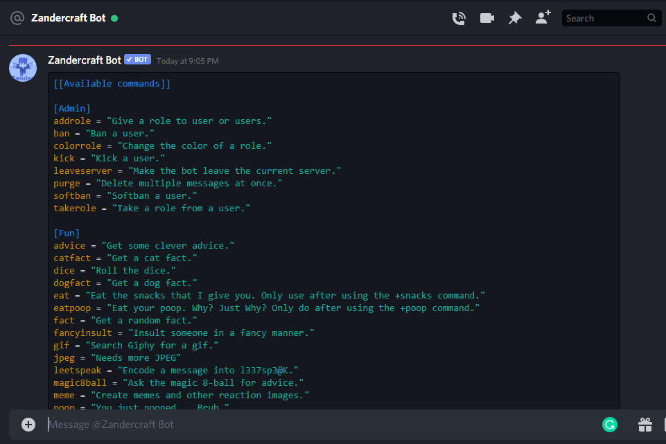
Task: Click the ban command line
Action: point(104,133)
